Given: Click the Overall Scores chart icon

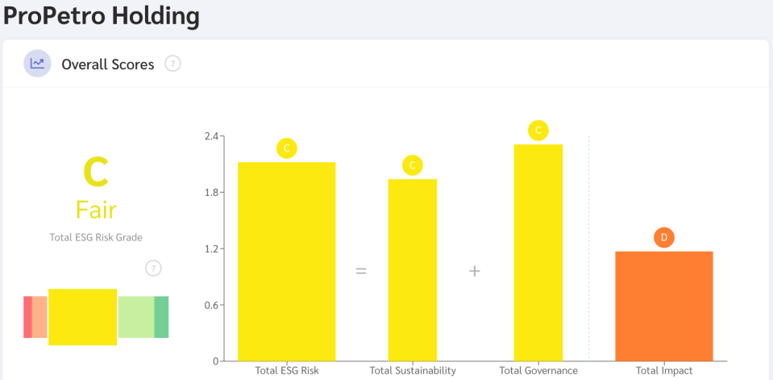Looking at the screenshot, I should click(x=37, y=64).
